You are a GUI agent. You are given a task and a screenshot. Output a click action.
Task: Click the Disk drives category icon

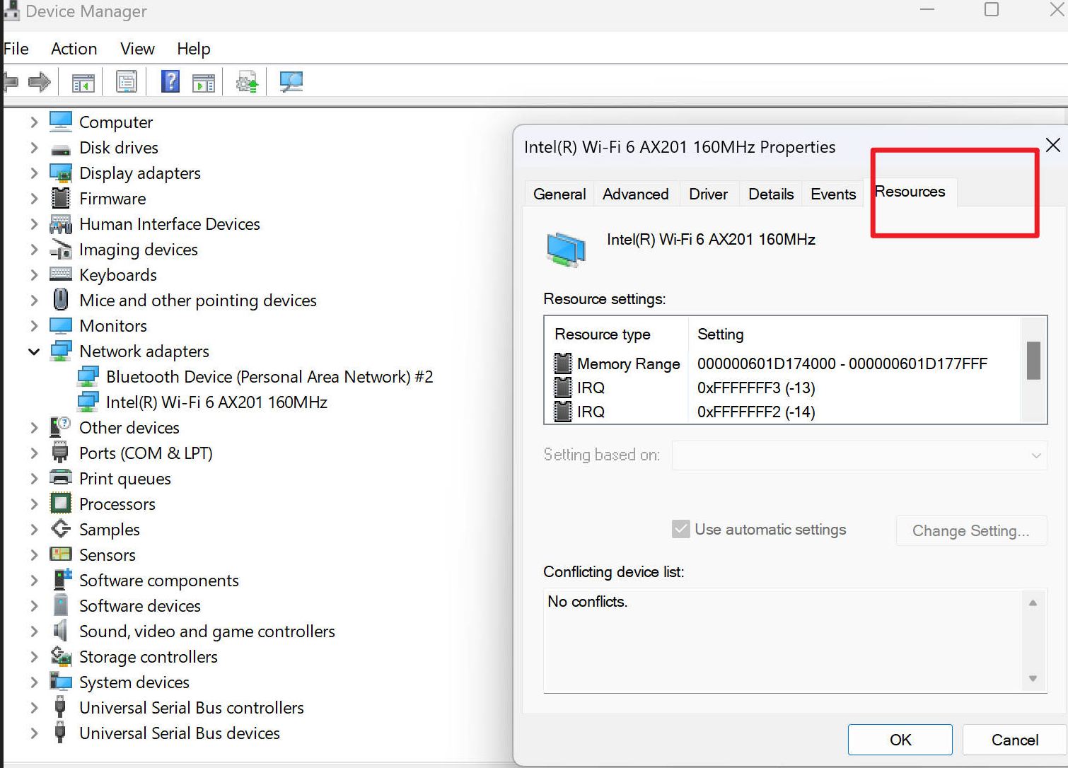(61, 149)
